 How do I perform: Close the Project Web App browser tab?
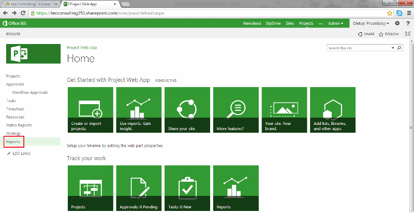click(x=115, y=4)
